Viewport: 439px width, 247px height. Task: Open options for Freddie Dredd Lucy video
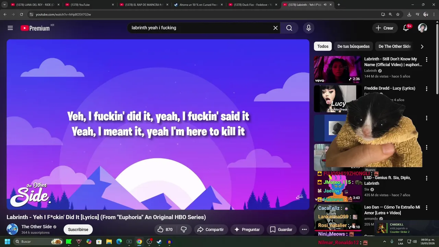(x=427, y=89)
